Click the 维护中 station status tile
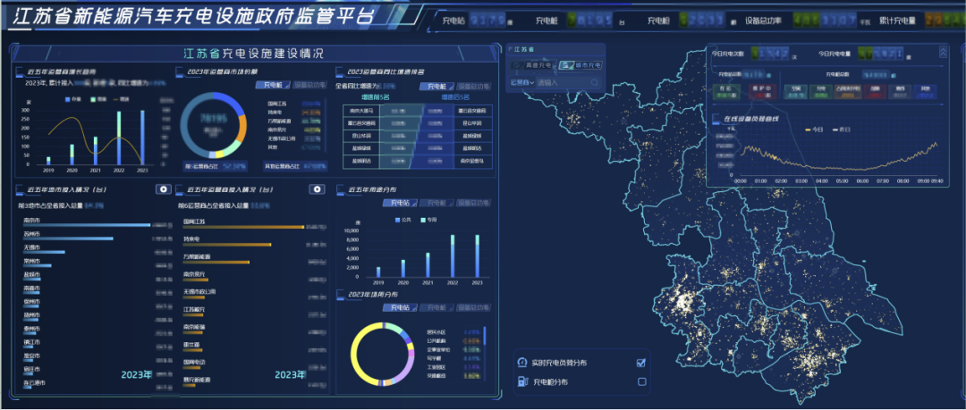Image resolution: width=966 pixels, height=410 pixels. click(761, 91)
